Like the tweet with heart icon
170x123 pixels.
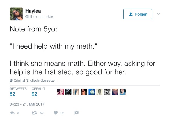(x=56, y=113)
